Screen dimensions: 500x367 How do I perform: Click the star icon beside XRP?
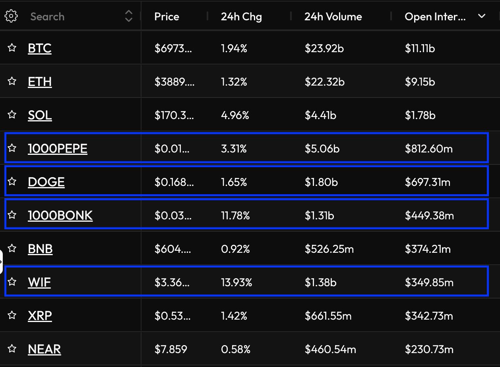[x=12, y=315]
